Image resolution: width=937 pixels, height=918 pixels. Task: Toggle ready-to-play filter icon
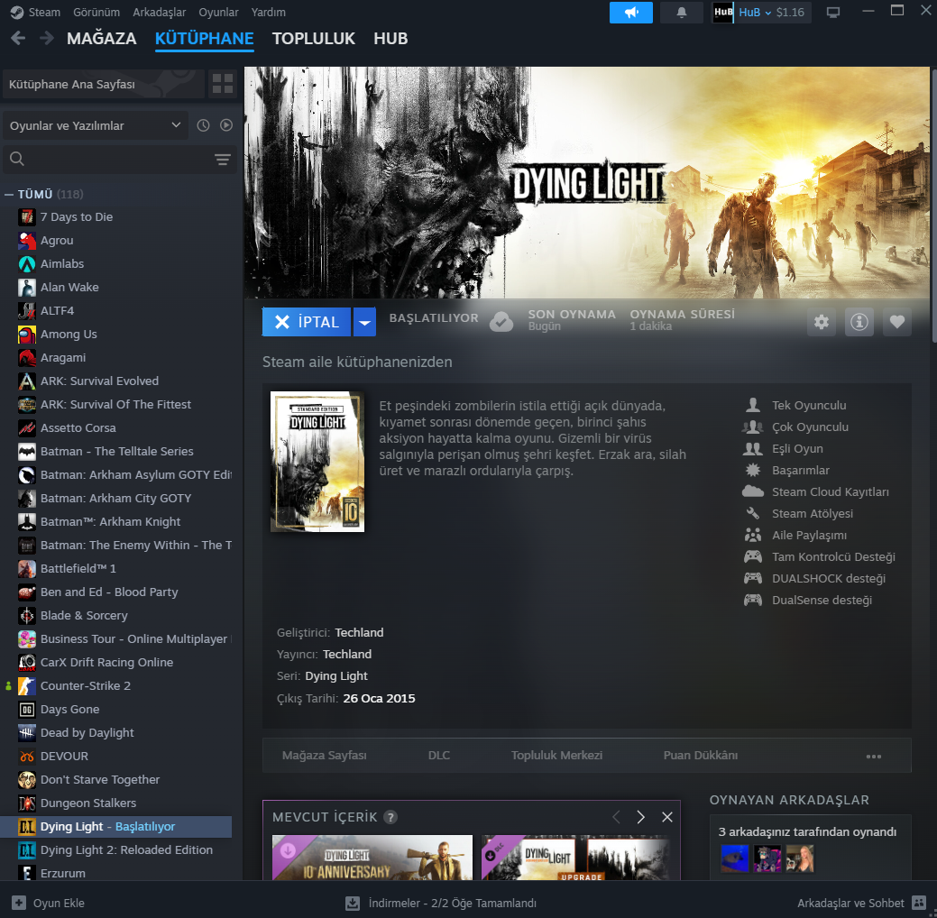click(x=225, y=125)
